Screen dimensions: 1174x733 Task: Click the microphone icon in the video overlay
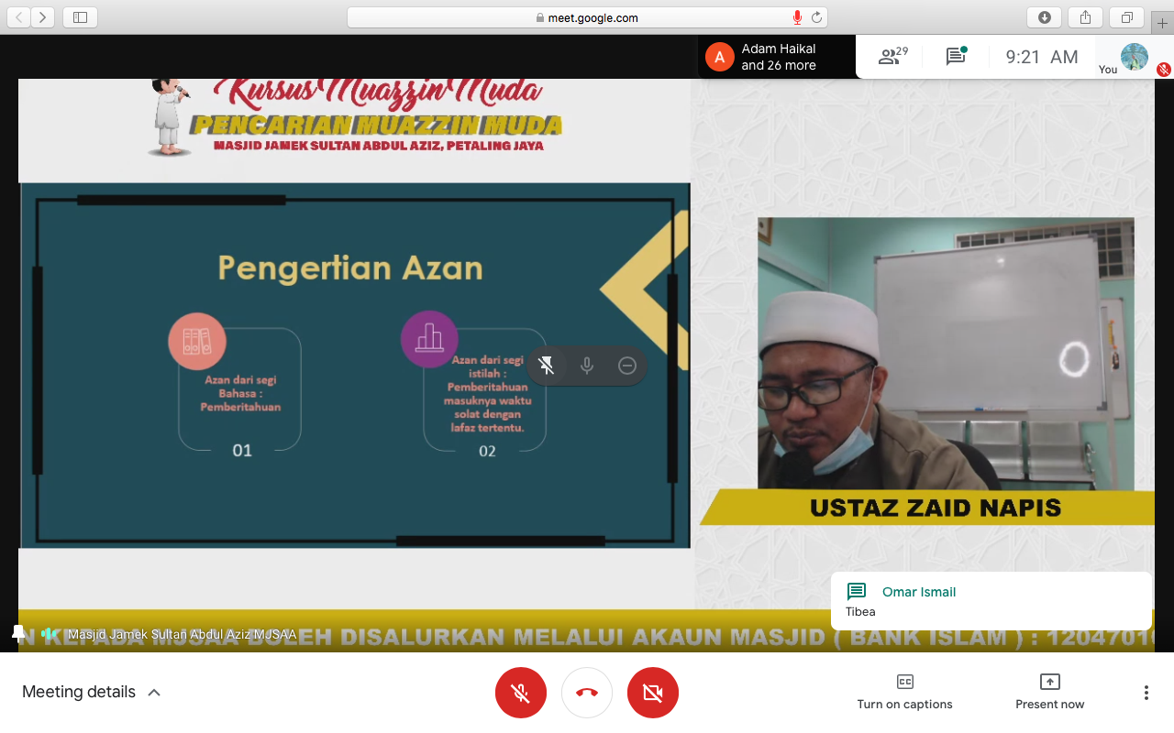point(587,366)
